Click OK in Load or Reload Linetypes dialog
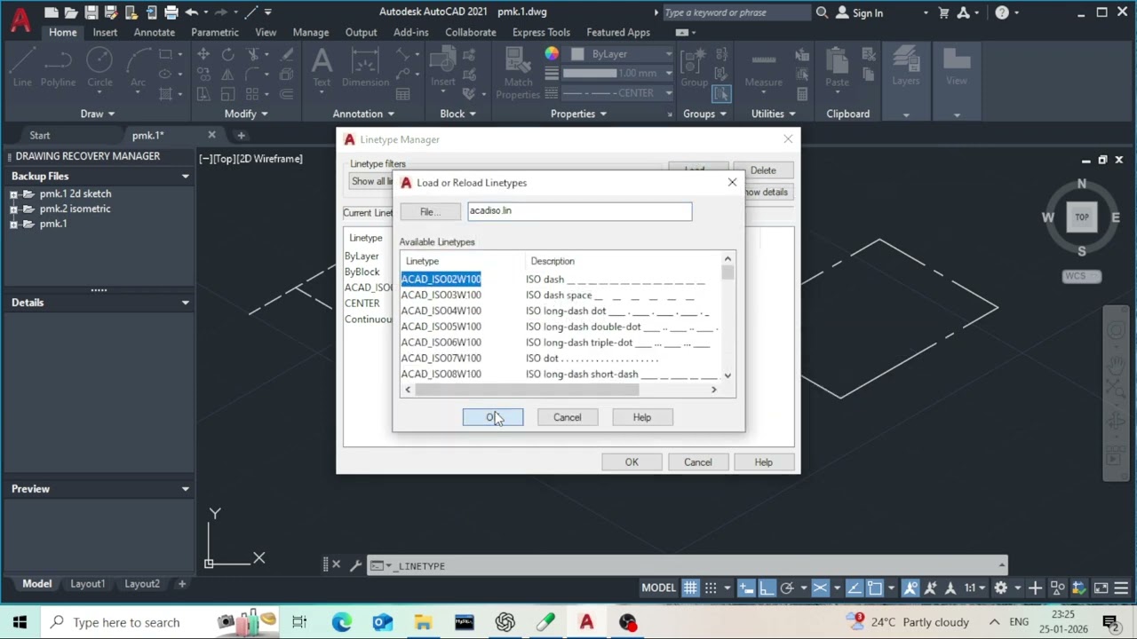The width and height of the screenshot is (1137, 639). 493,417
